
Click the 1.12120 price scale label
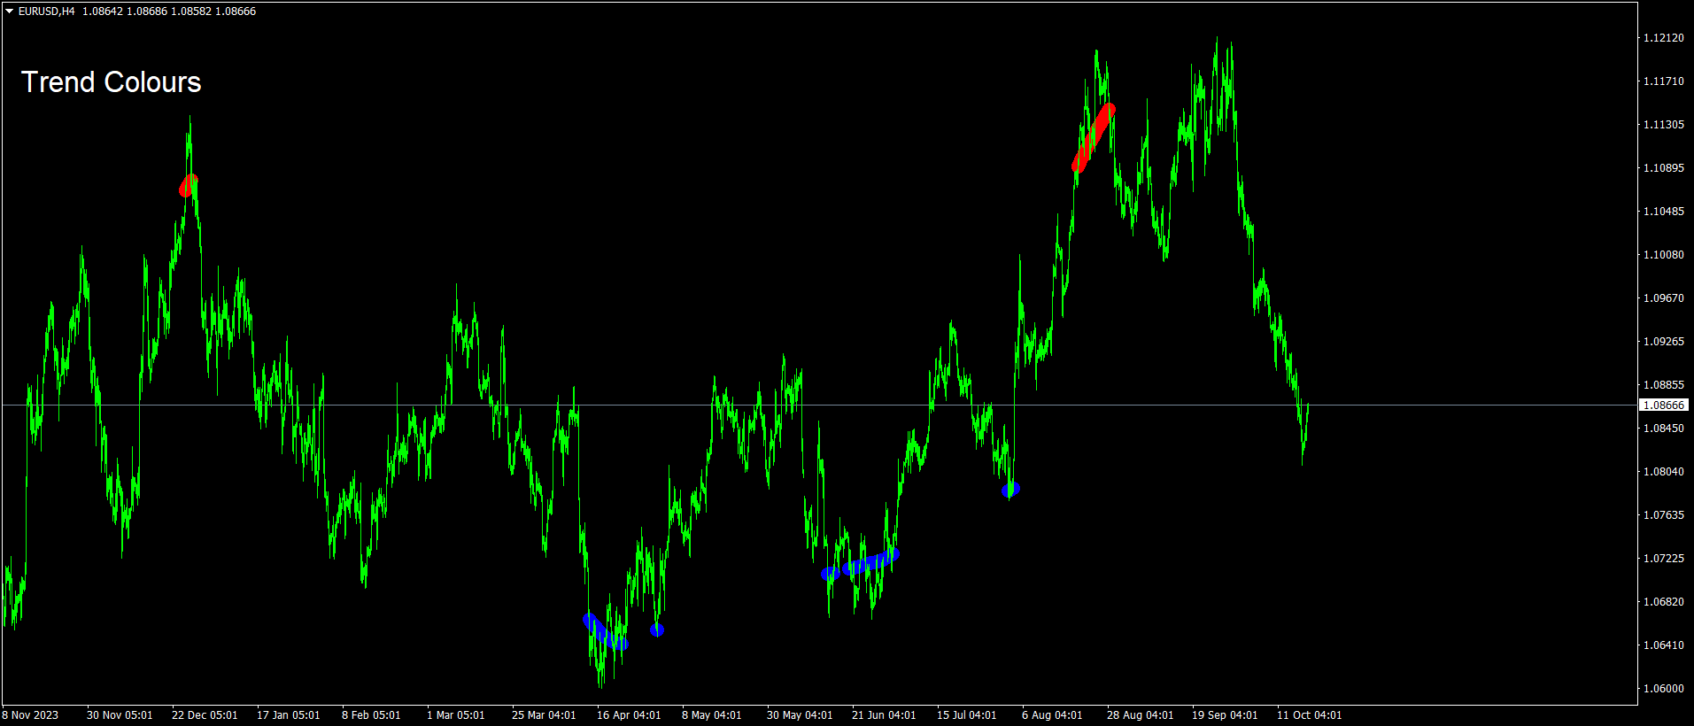tap(1663, 38)
